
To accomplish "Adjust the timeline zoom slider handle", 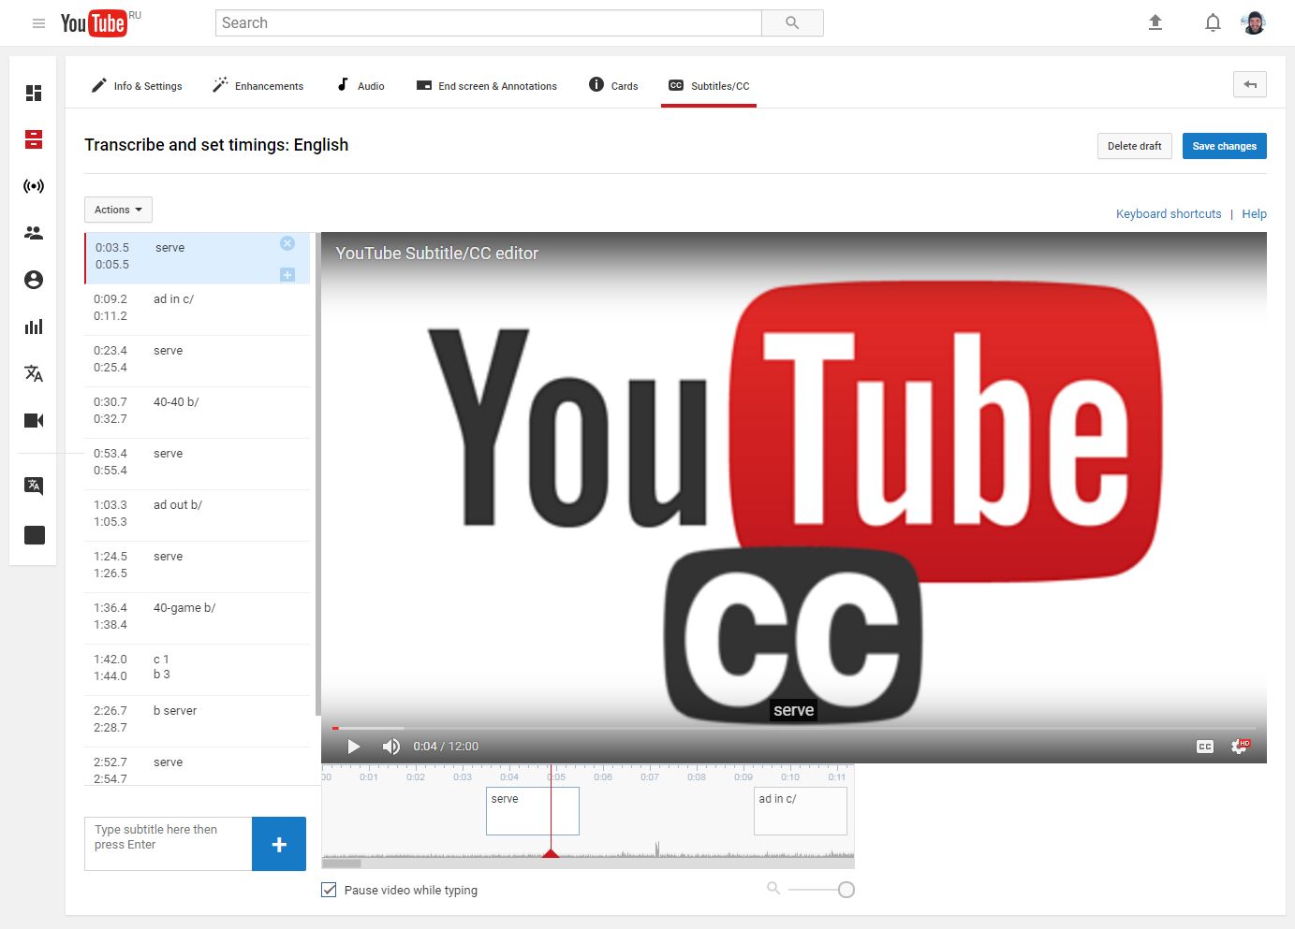I will click(x=846, y=890).
